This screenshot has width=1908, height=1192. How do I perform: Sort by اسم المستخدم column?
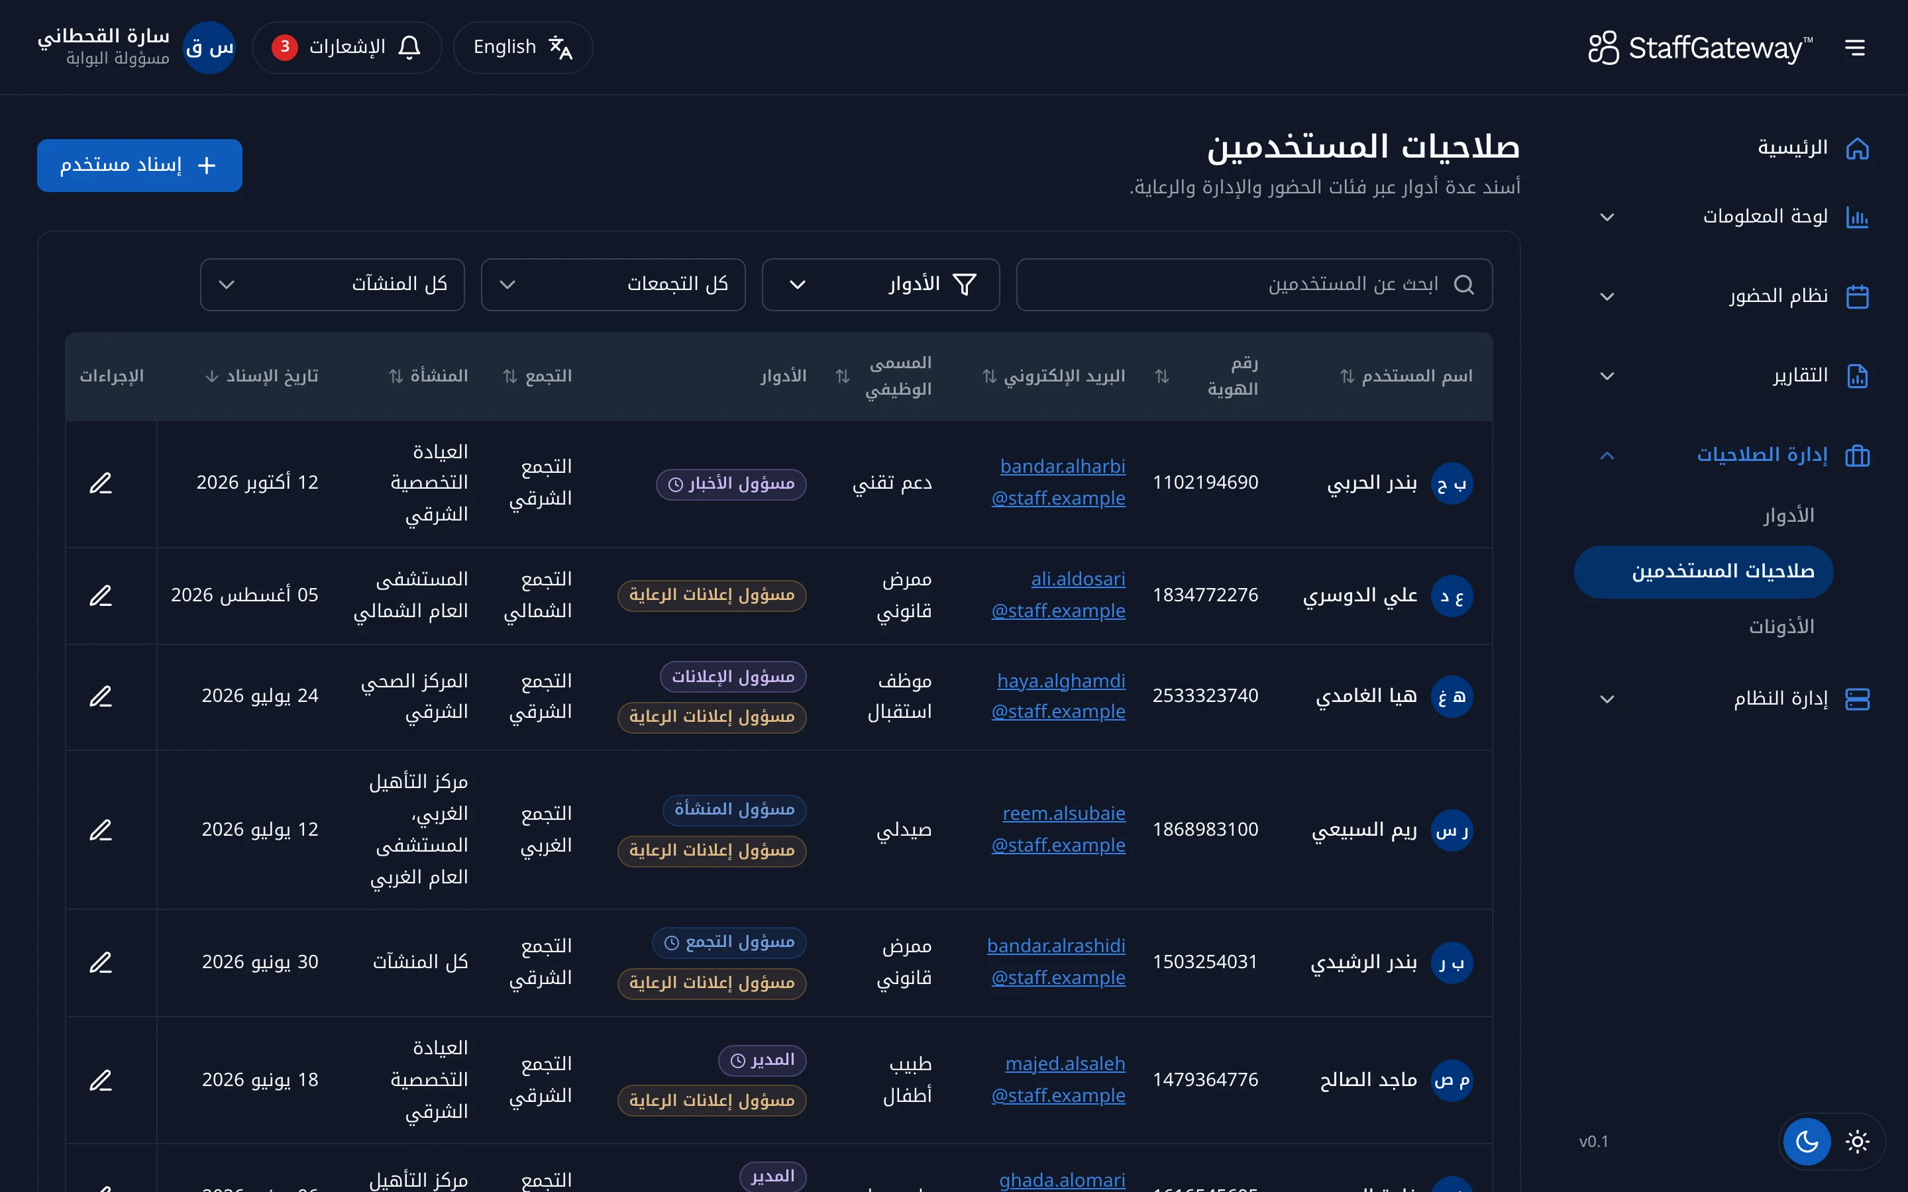tap(1406, 376)
